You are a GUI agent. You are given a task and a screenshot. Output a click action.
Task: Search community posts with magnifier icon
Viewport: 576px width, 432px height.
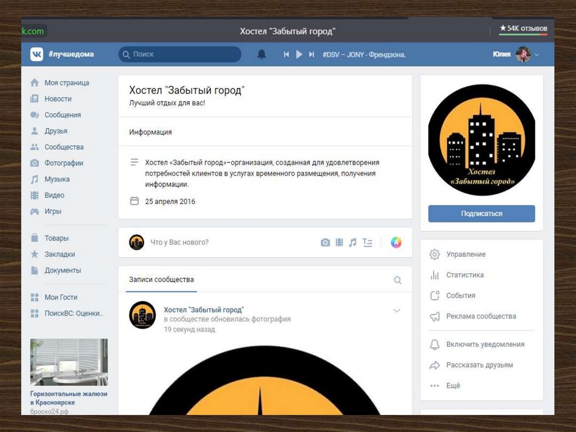pyautogui.click(x=398, y=280)
